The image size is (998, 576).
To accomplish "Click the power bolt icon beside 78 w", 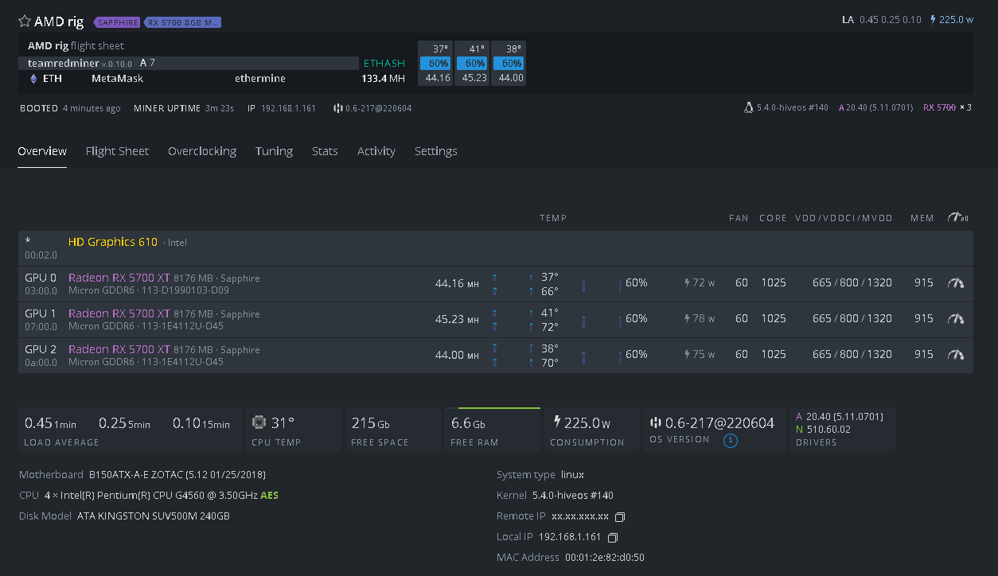I will (688, 318).
